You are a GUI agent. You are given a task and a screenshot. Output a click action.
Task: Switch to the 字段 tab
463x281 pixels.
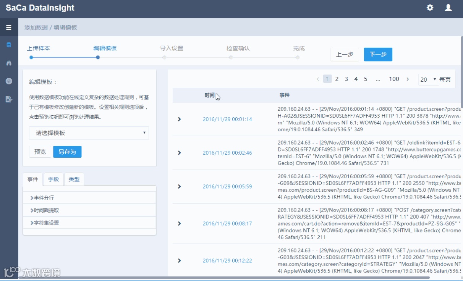53,179
